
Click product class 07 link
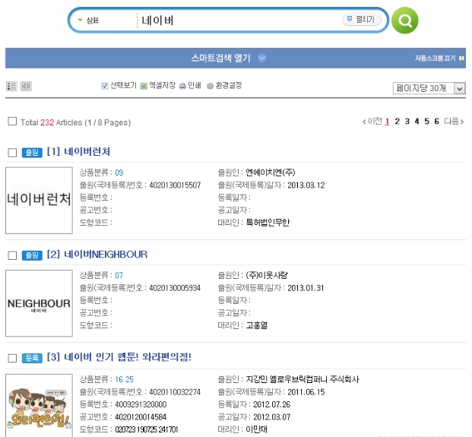[x=119, y=275]
